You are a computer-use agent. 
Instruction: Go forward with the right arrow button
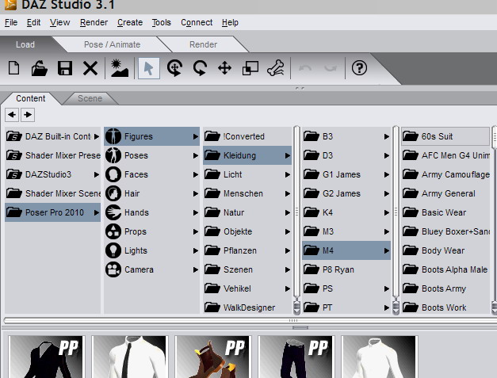pyautogui.click(x=28, y=115)
